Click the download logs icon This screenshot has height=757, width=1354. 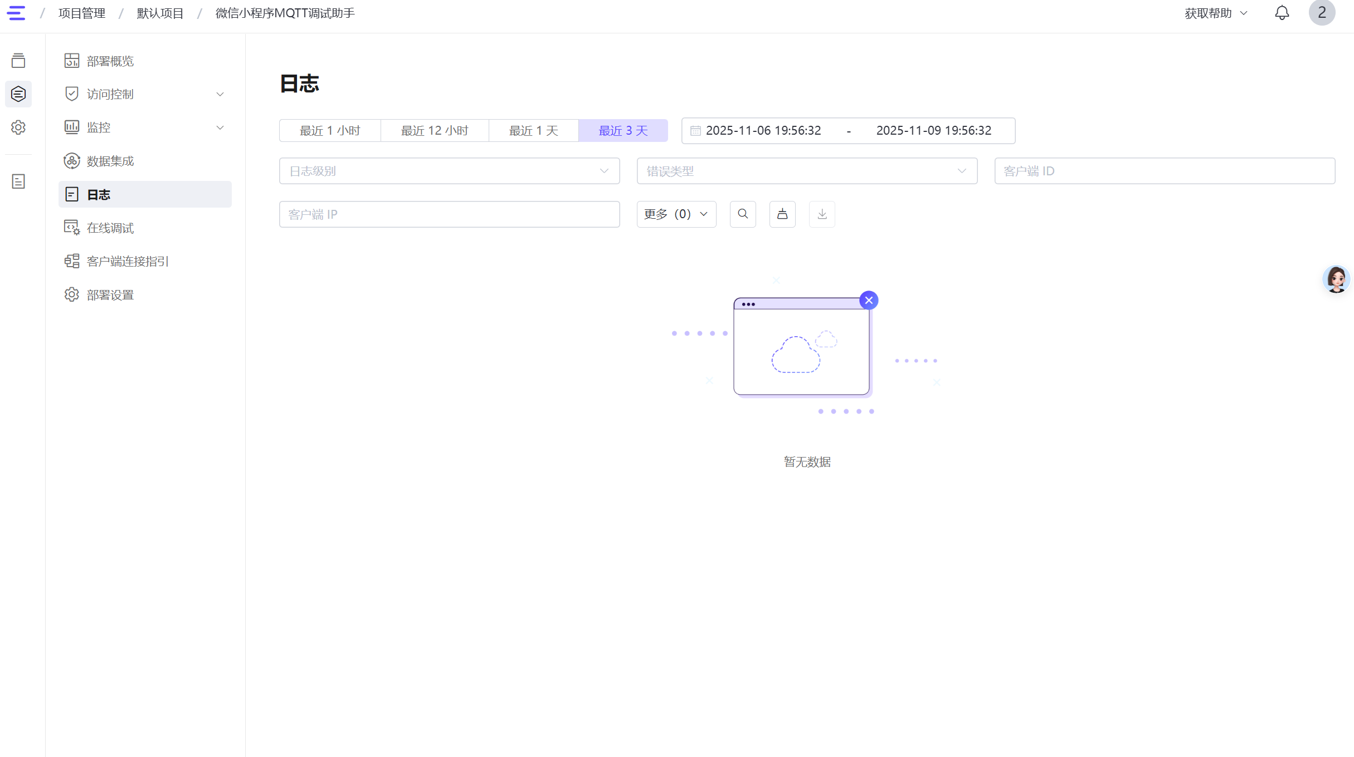(x=822, y=214)
